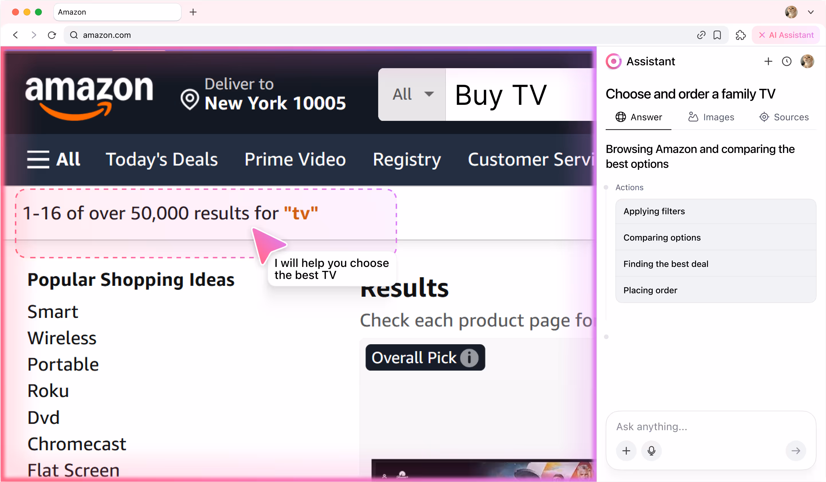
Task: Choose the Roku shopping idea
Action: click(48, 391)
